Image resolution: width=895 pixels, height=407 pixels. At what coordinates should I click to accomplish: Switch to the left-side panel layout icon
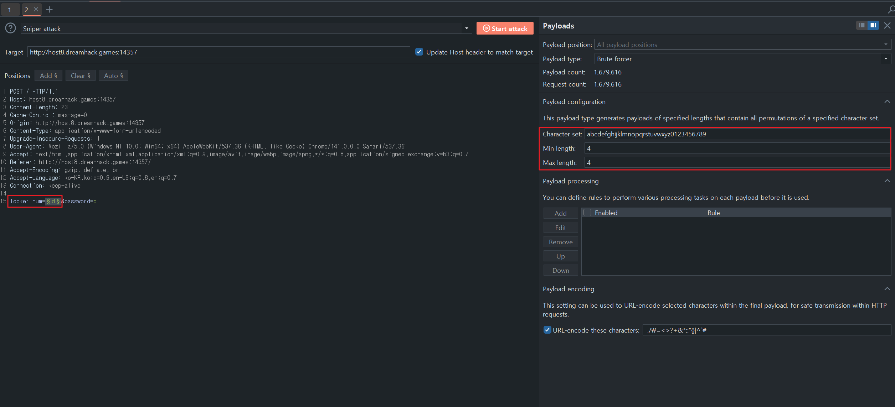pyautogui.click(x=861, y=25)
